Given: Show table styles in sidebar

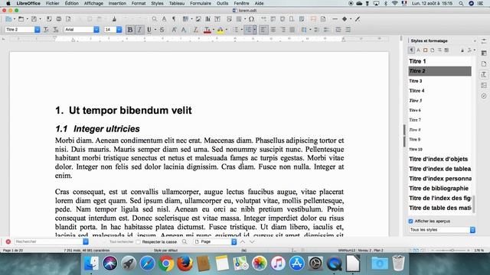Looking at the screenshot, I should (x=446, y=50).
